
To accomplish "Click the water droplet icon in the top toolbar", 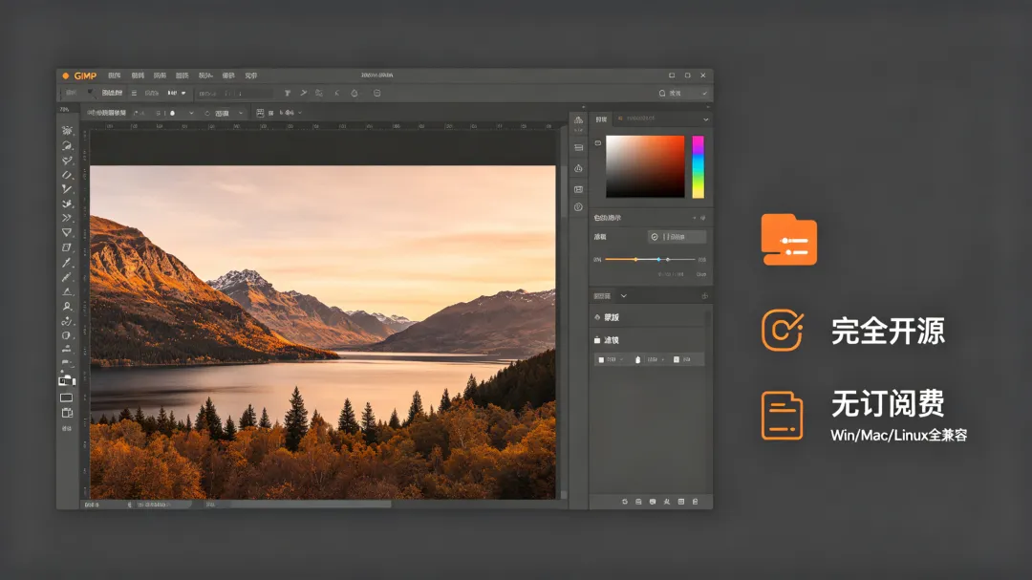I will click(355, 94).
